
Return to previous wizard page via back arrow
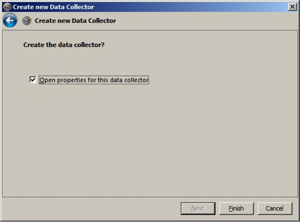click(10, 20)
